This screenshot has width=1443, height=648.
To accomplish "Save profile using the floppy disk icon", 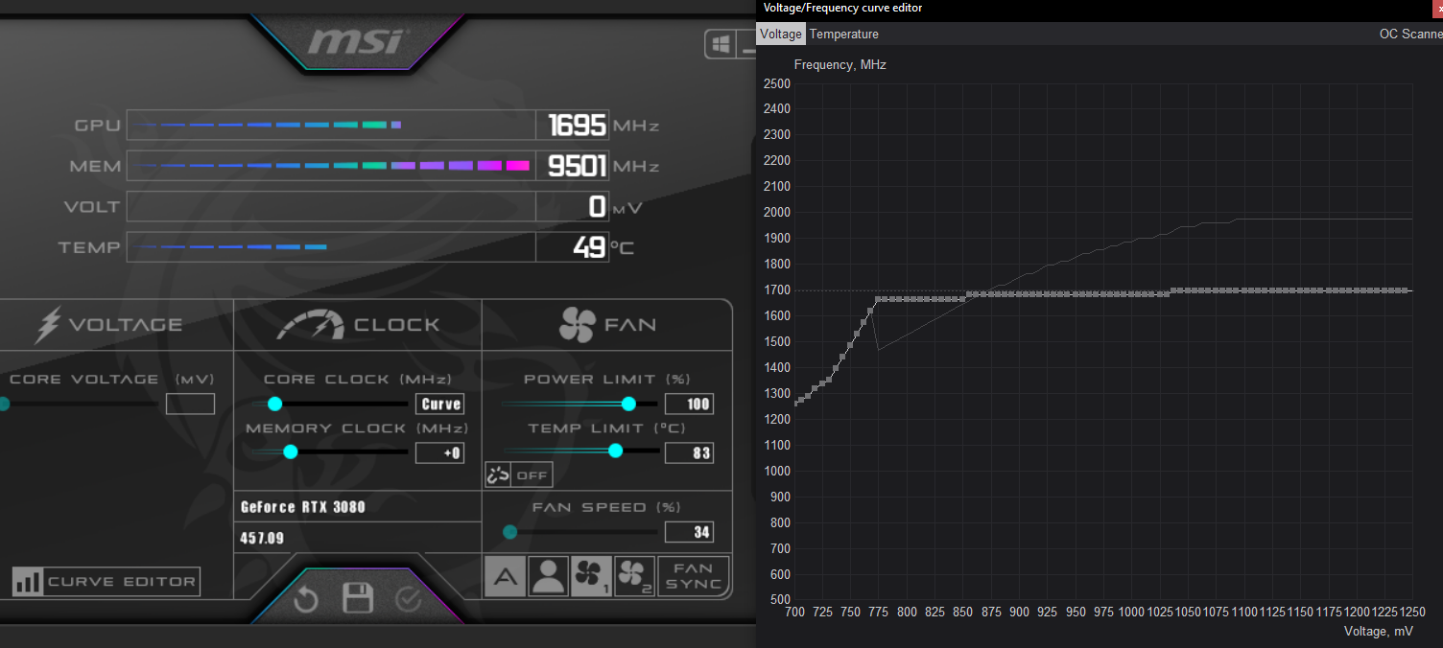I will pos(358,599).
